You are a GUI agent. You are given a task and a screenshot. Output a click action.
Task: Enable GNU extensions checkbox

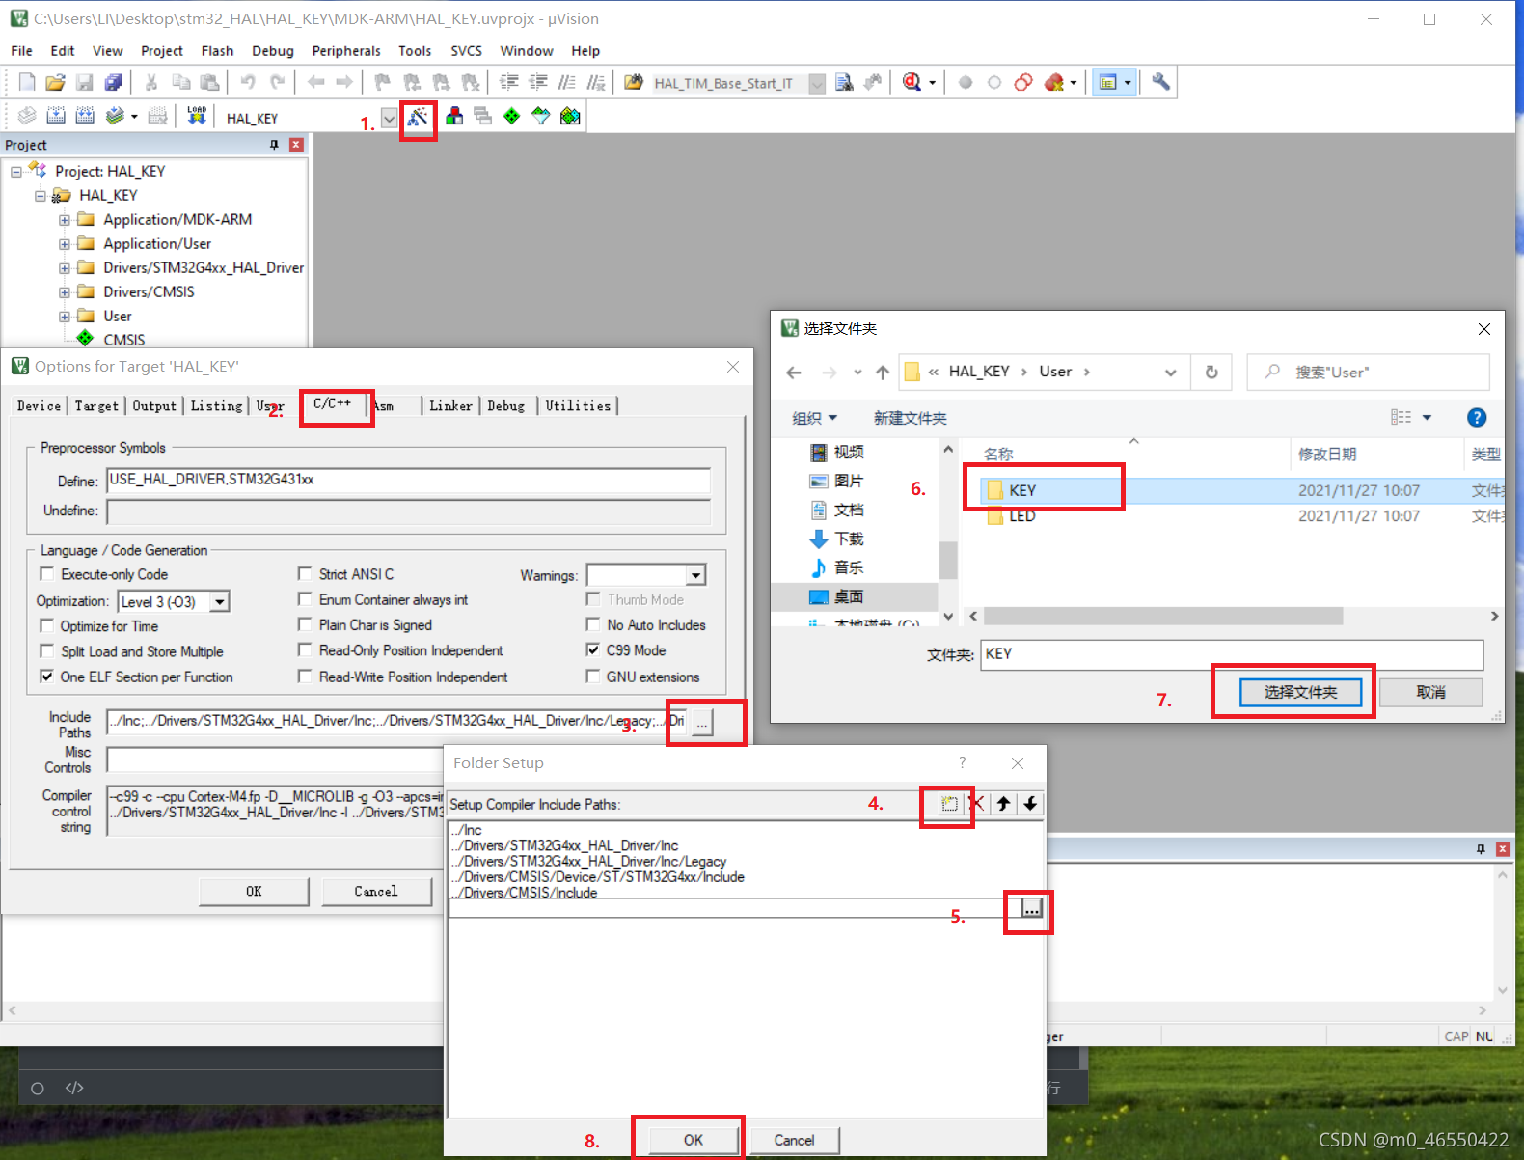(593, 677)
